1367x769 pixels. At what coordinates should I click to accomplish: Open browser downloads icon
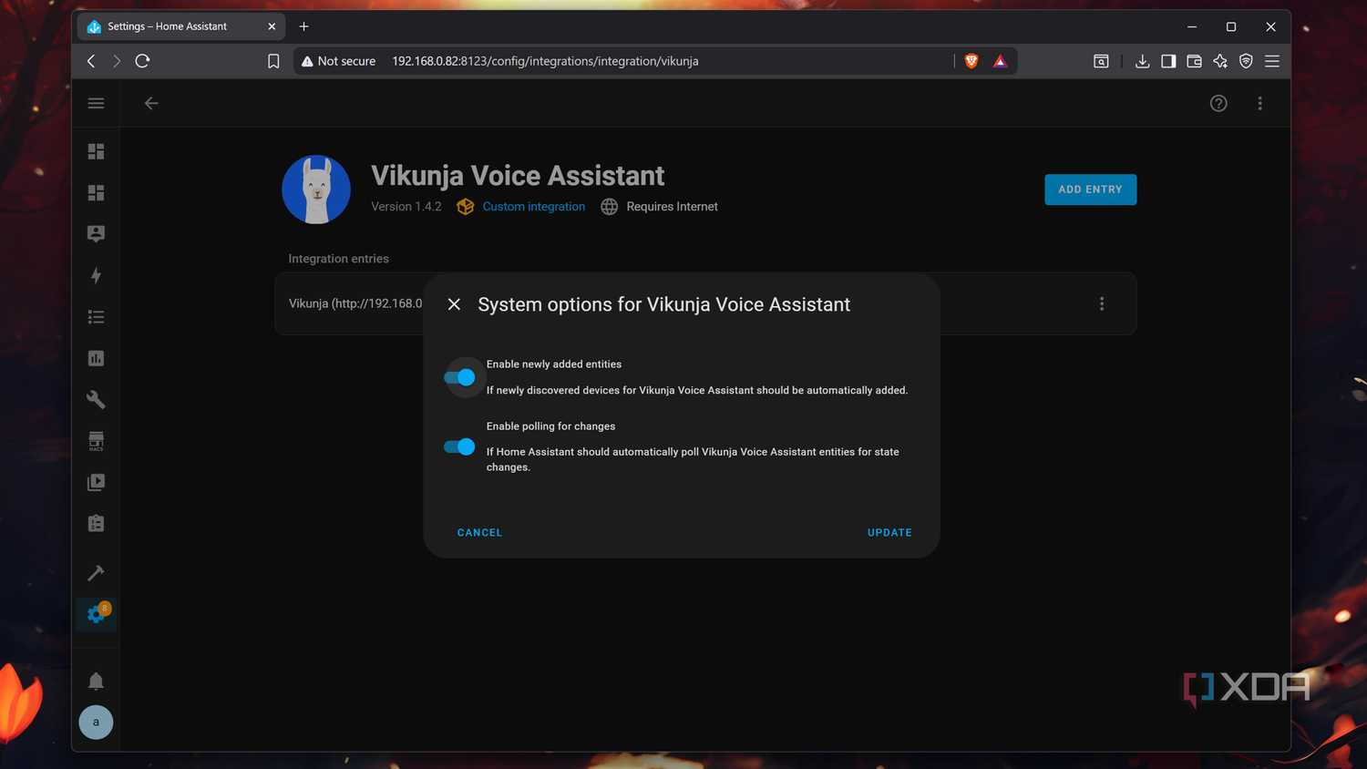tap(1142, 61)
